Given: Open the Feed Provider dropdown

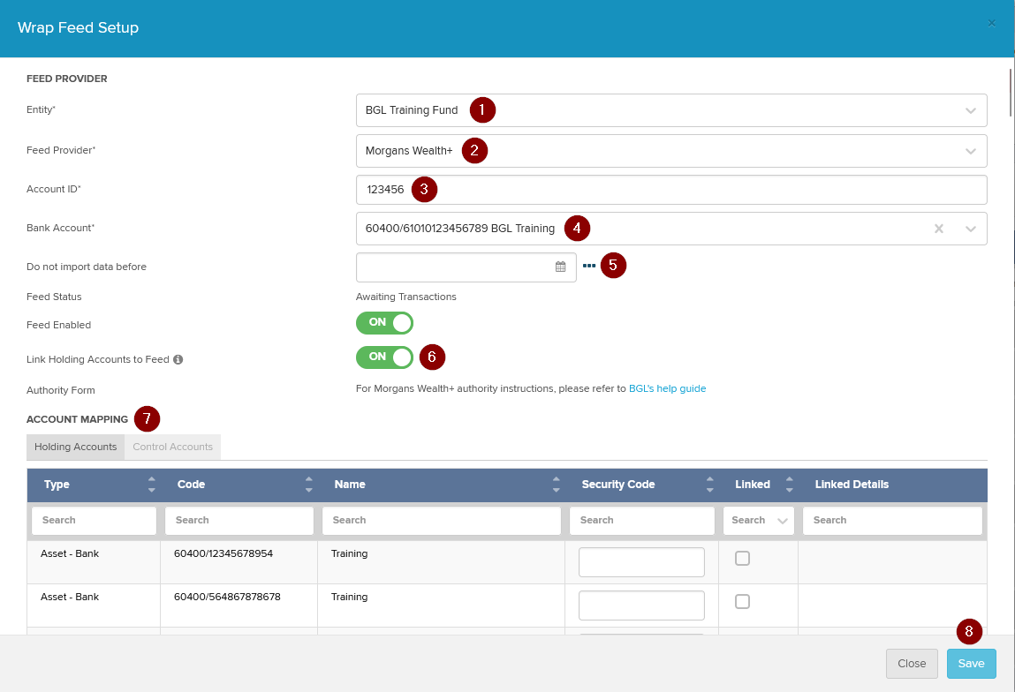Looking at the screenshot, I should click(671, 151).
